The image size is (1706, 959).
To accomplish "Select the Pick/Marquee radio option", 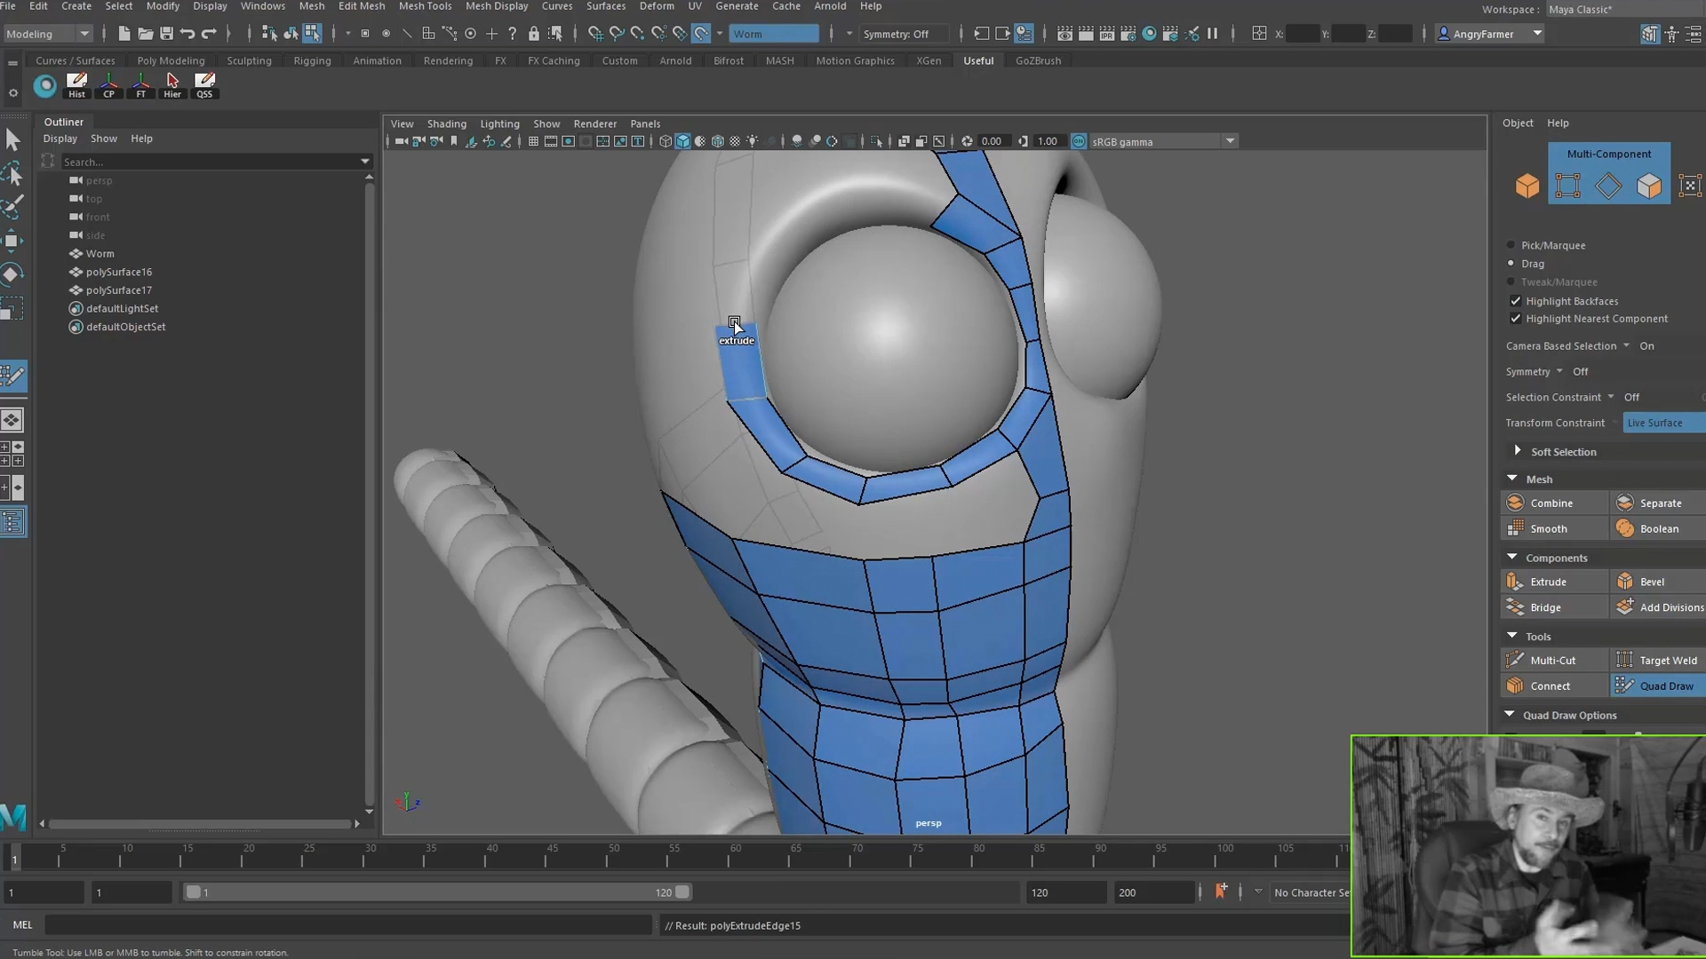I will click(x=1511, y=245).
